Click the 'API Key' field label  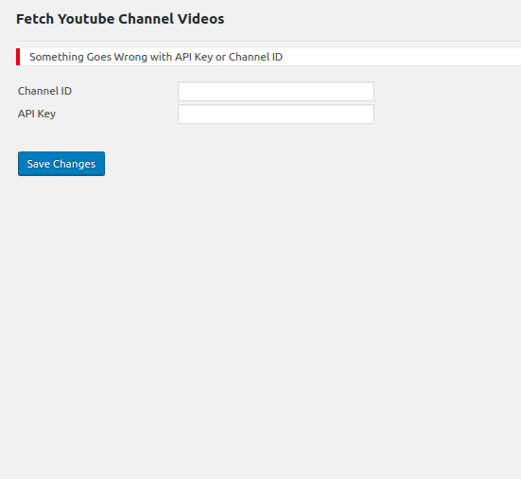pos(37,114)
